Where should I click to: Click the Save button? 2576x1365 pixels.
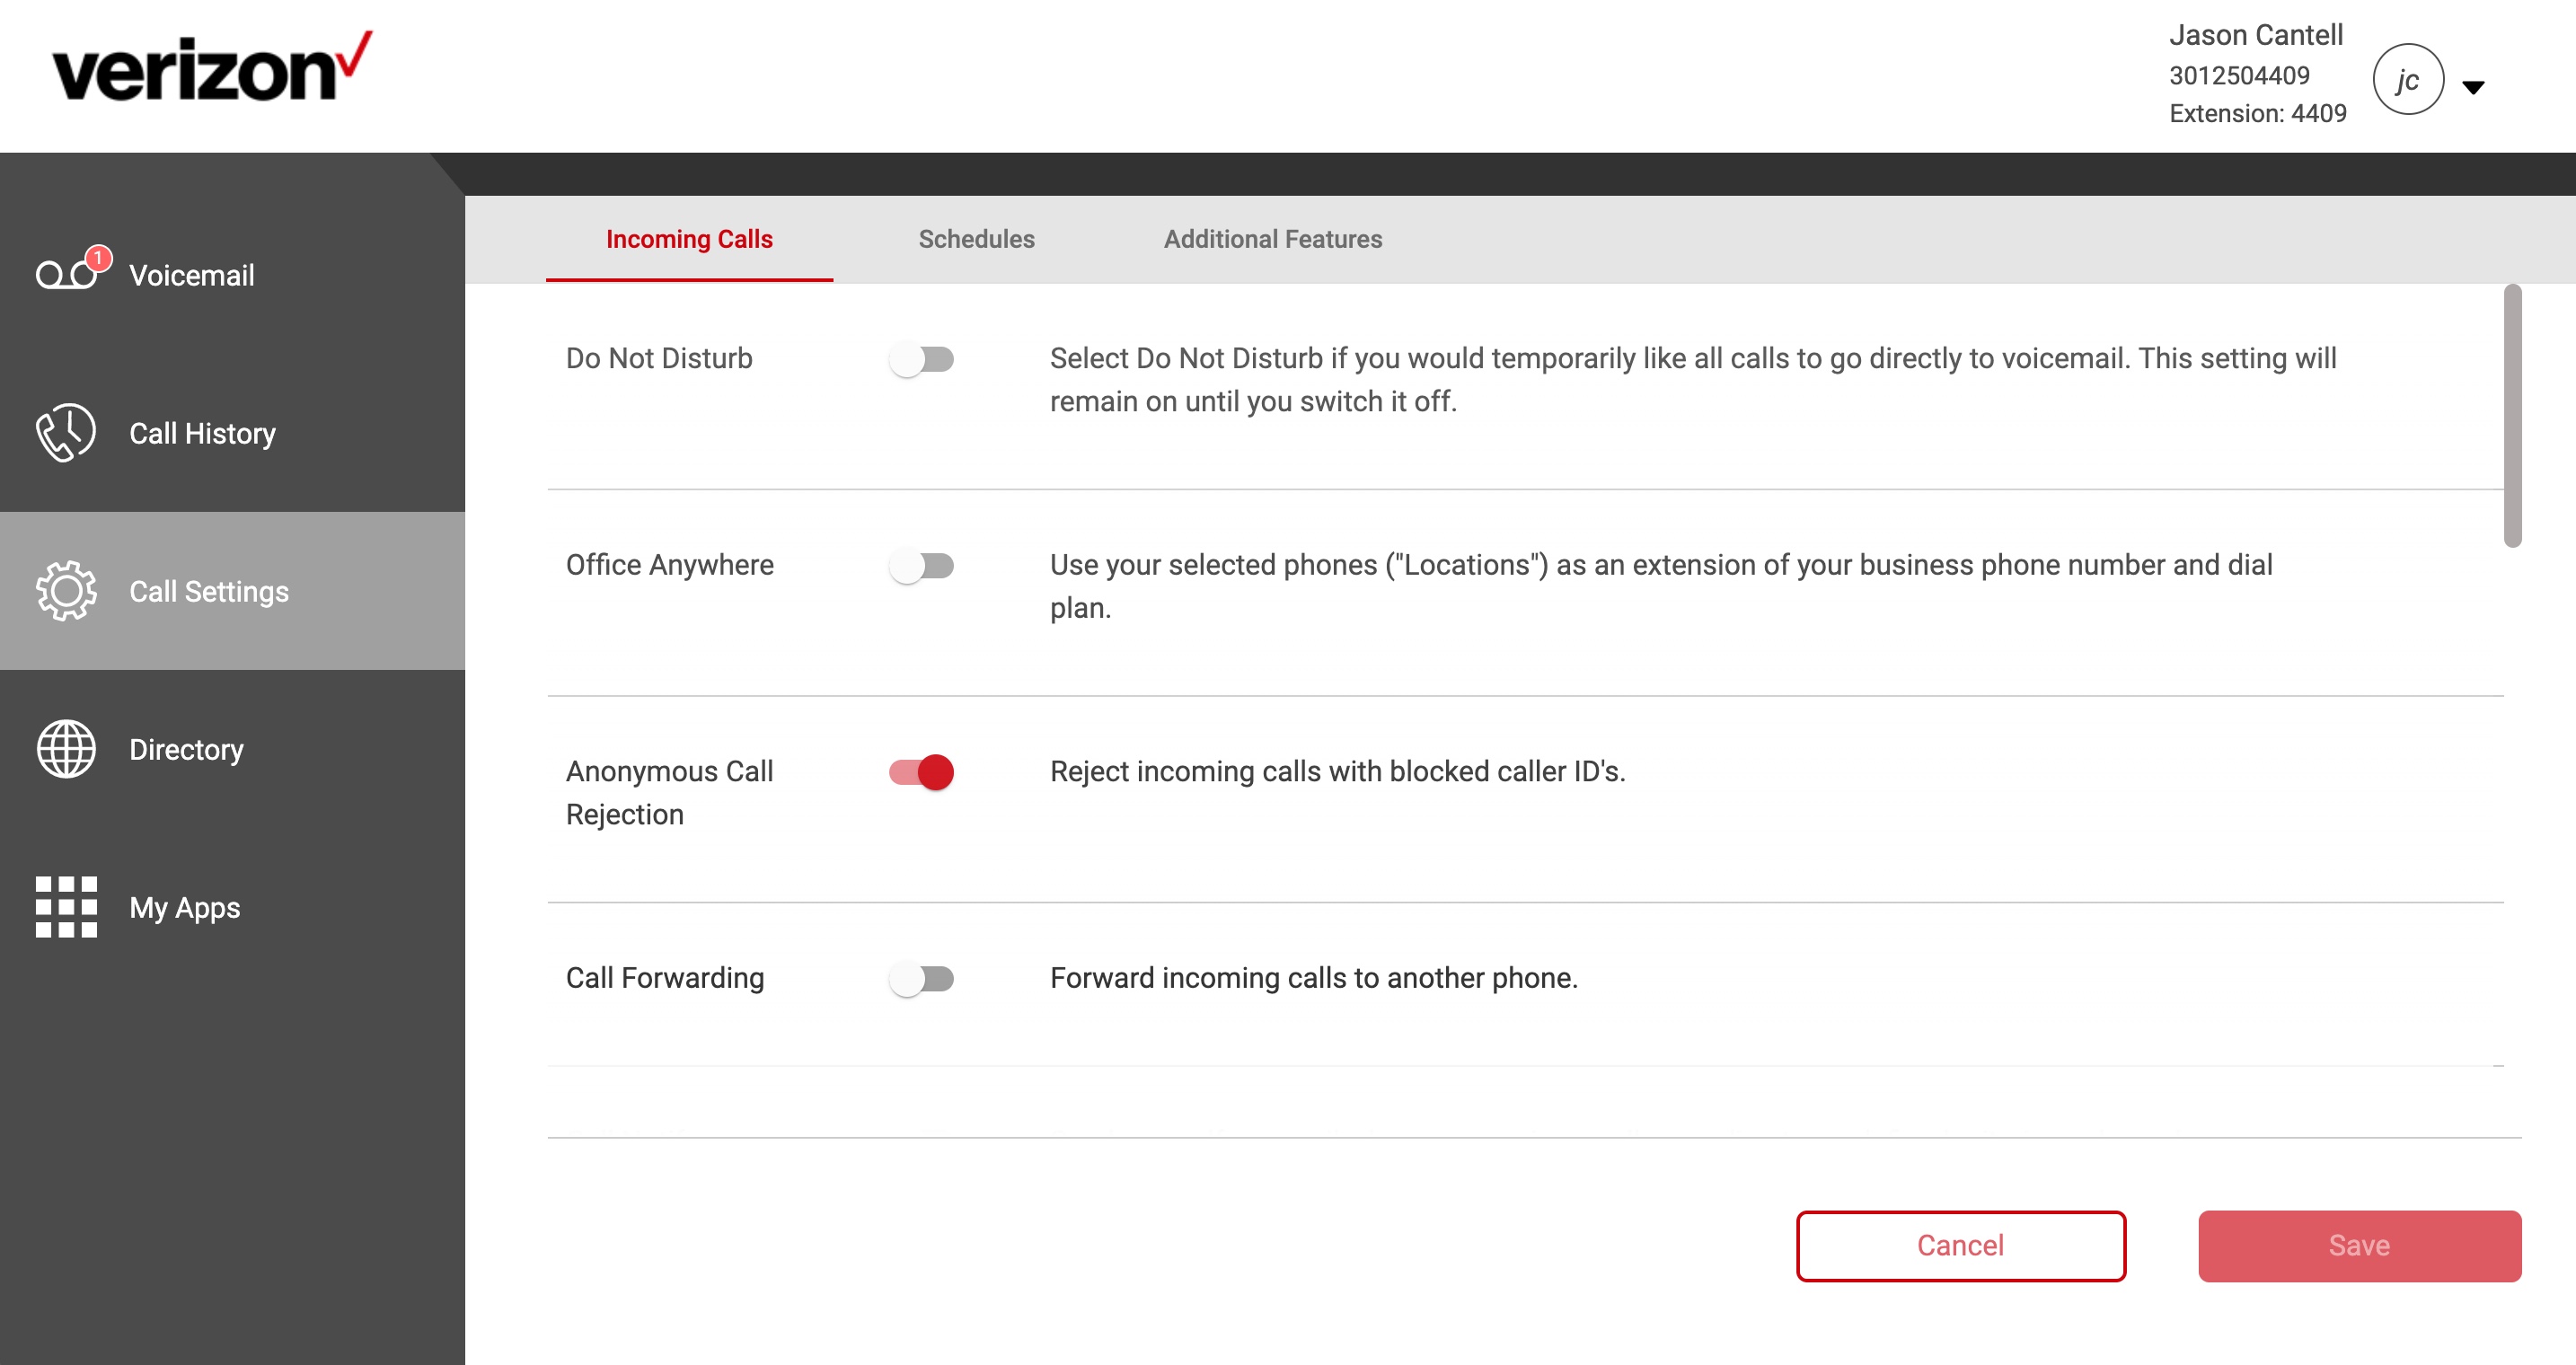(2360, 1246)
